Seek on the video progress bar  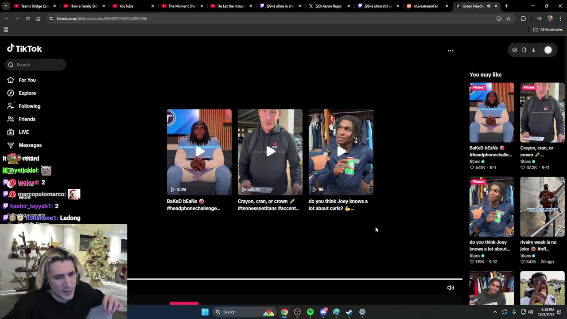pos(295,279)
